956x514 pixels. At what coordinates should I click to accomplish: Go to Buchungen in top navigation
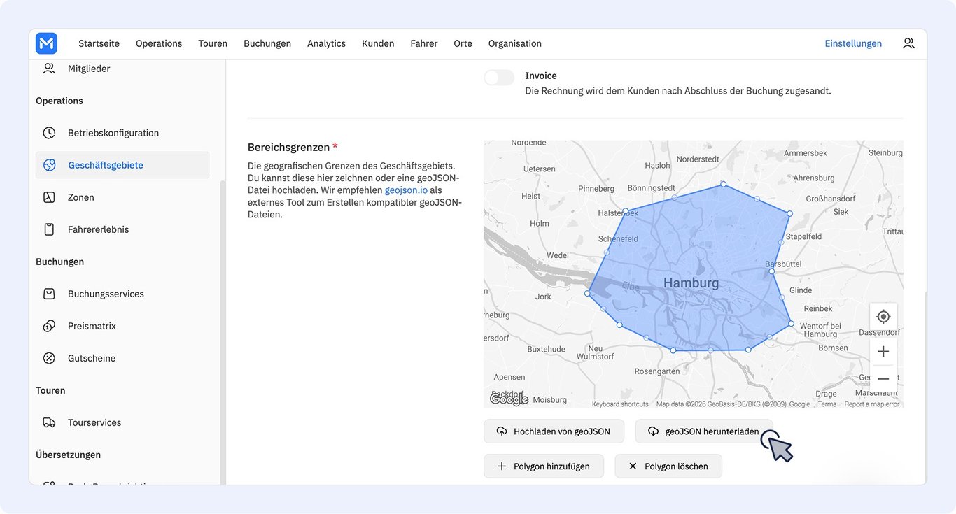pos(267,43)
